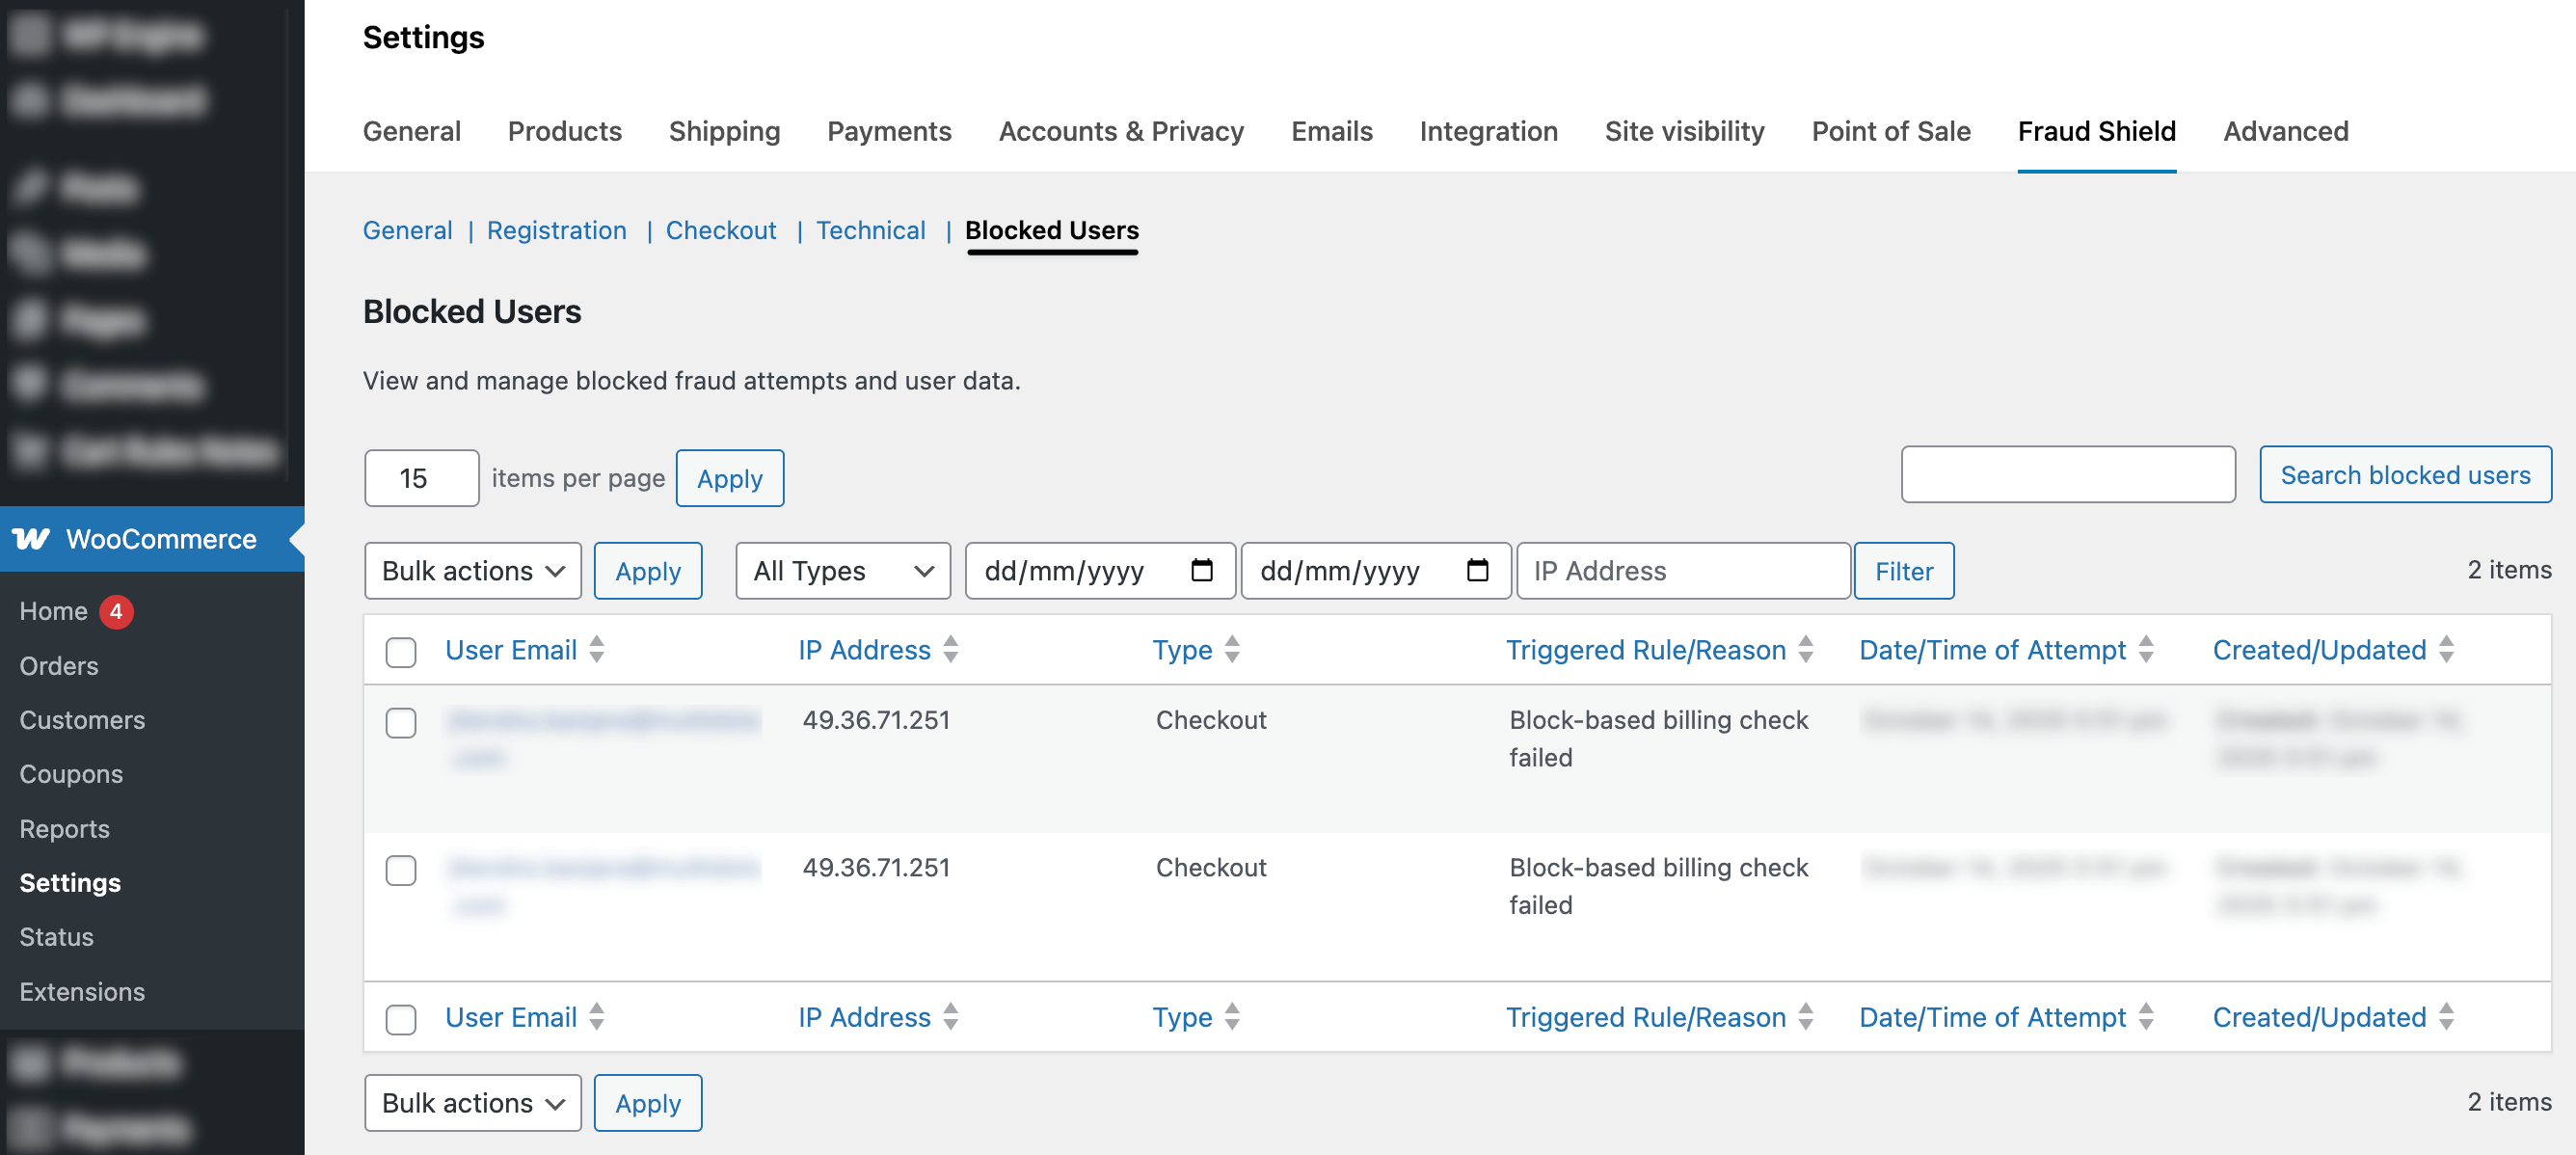Tick the select-all checkbox in table header
The height and width of the screenshot is (1155, 2576).
tap(401, 652)
